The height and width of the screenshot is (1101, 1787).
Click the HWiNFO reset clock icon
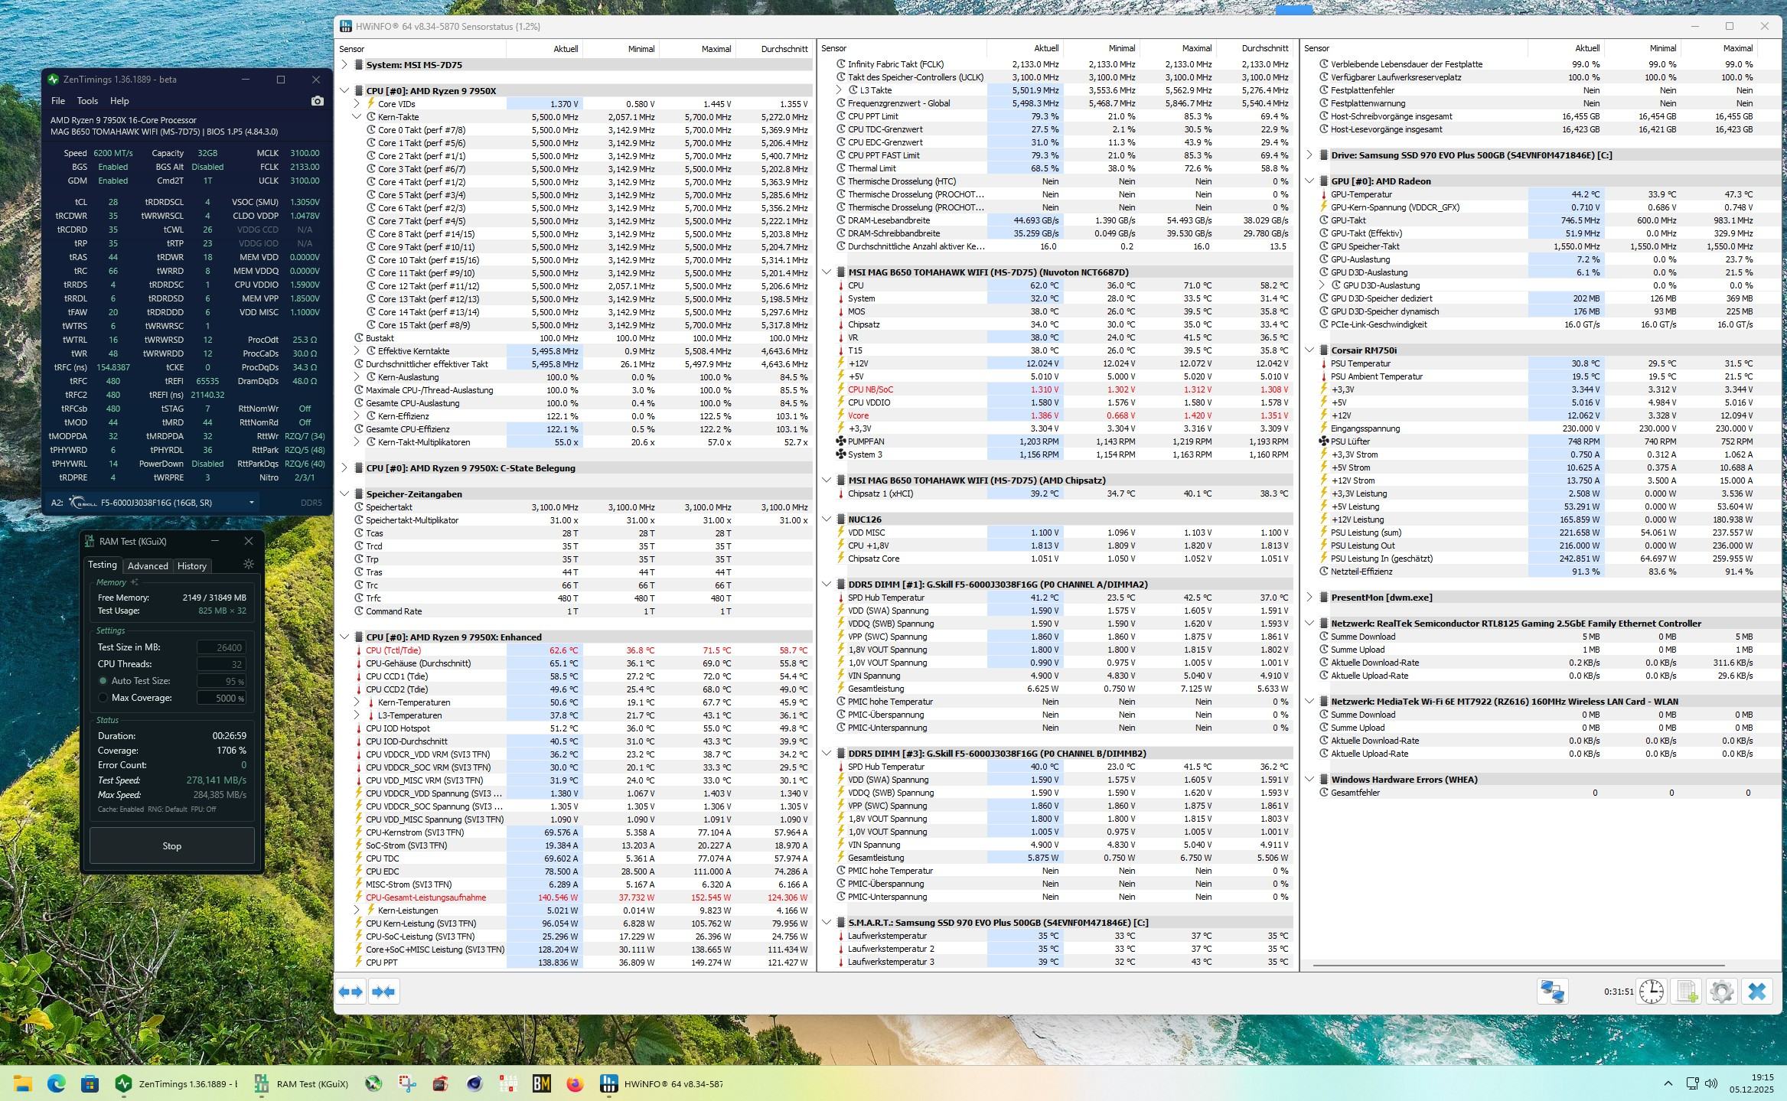click(x=1652, y=992)
